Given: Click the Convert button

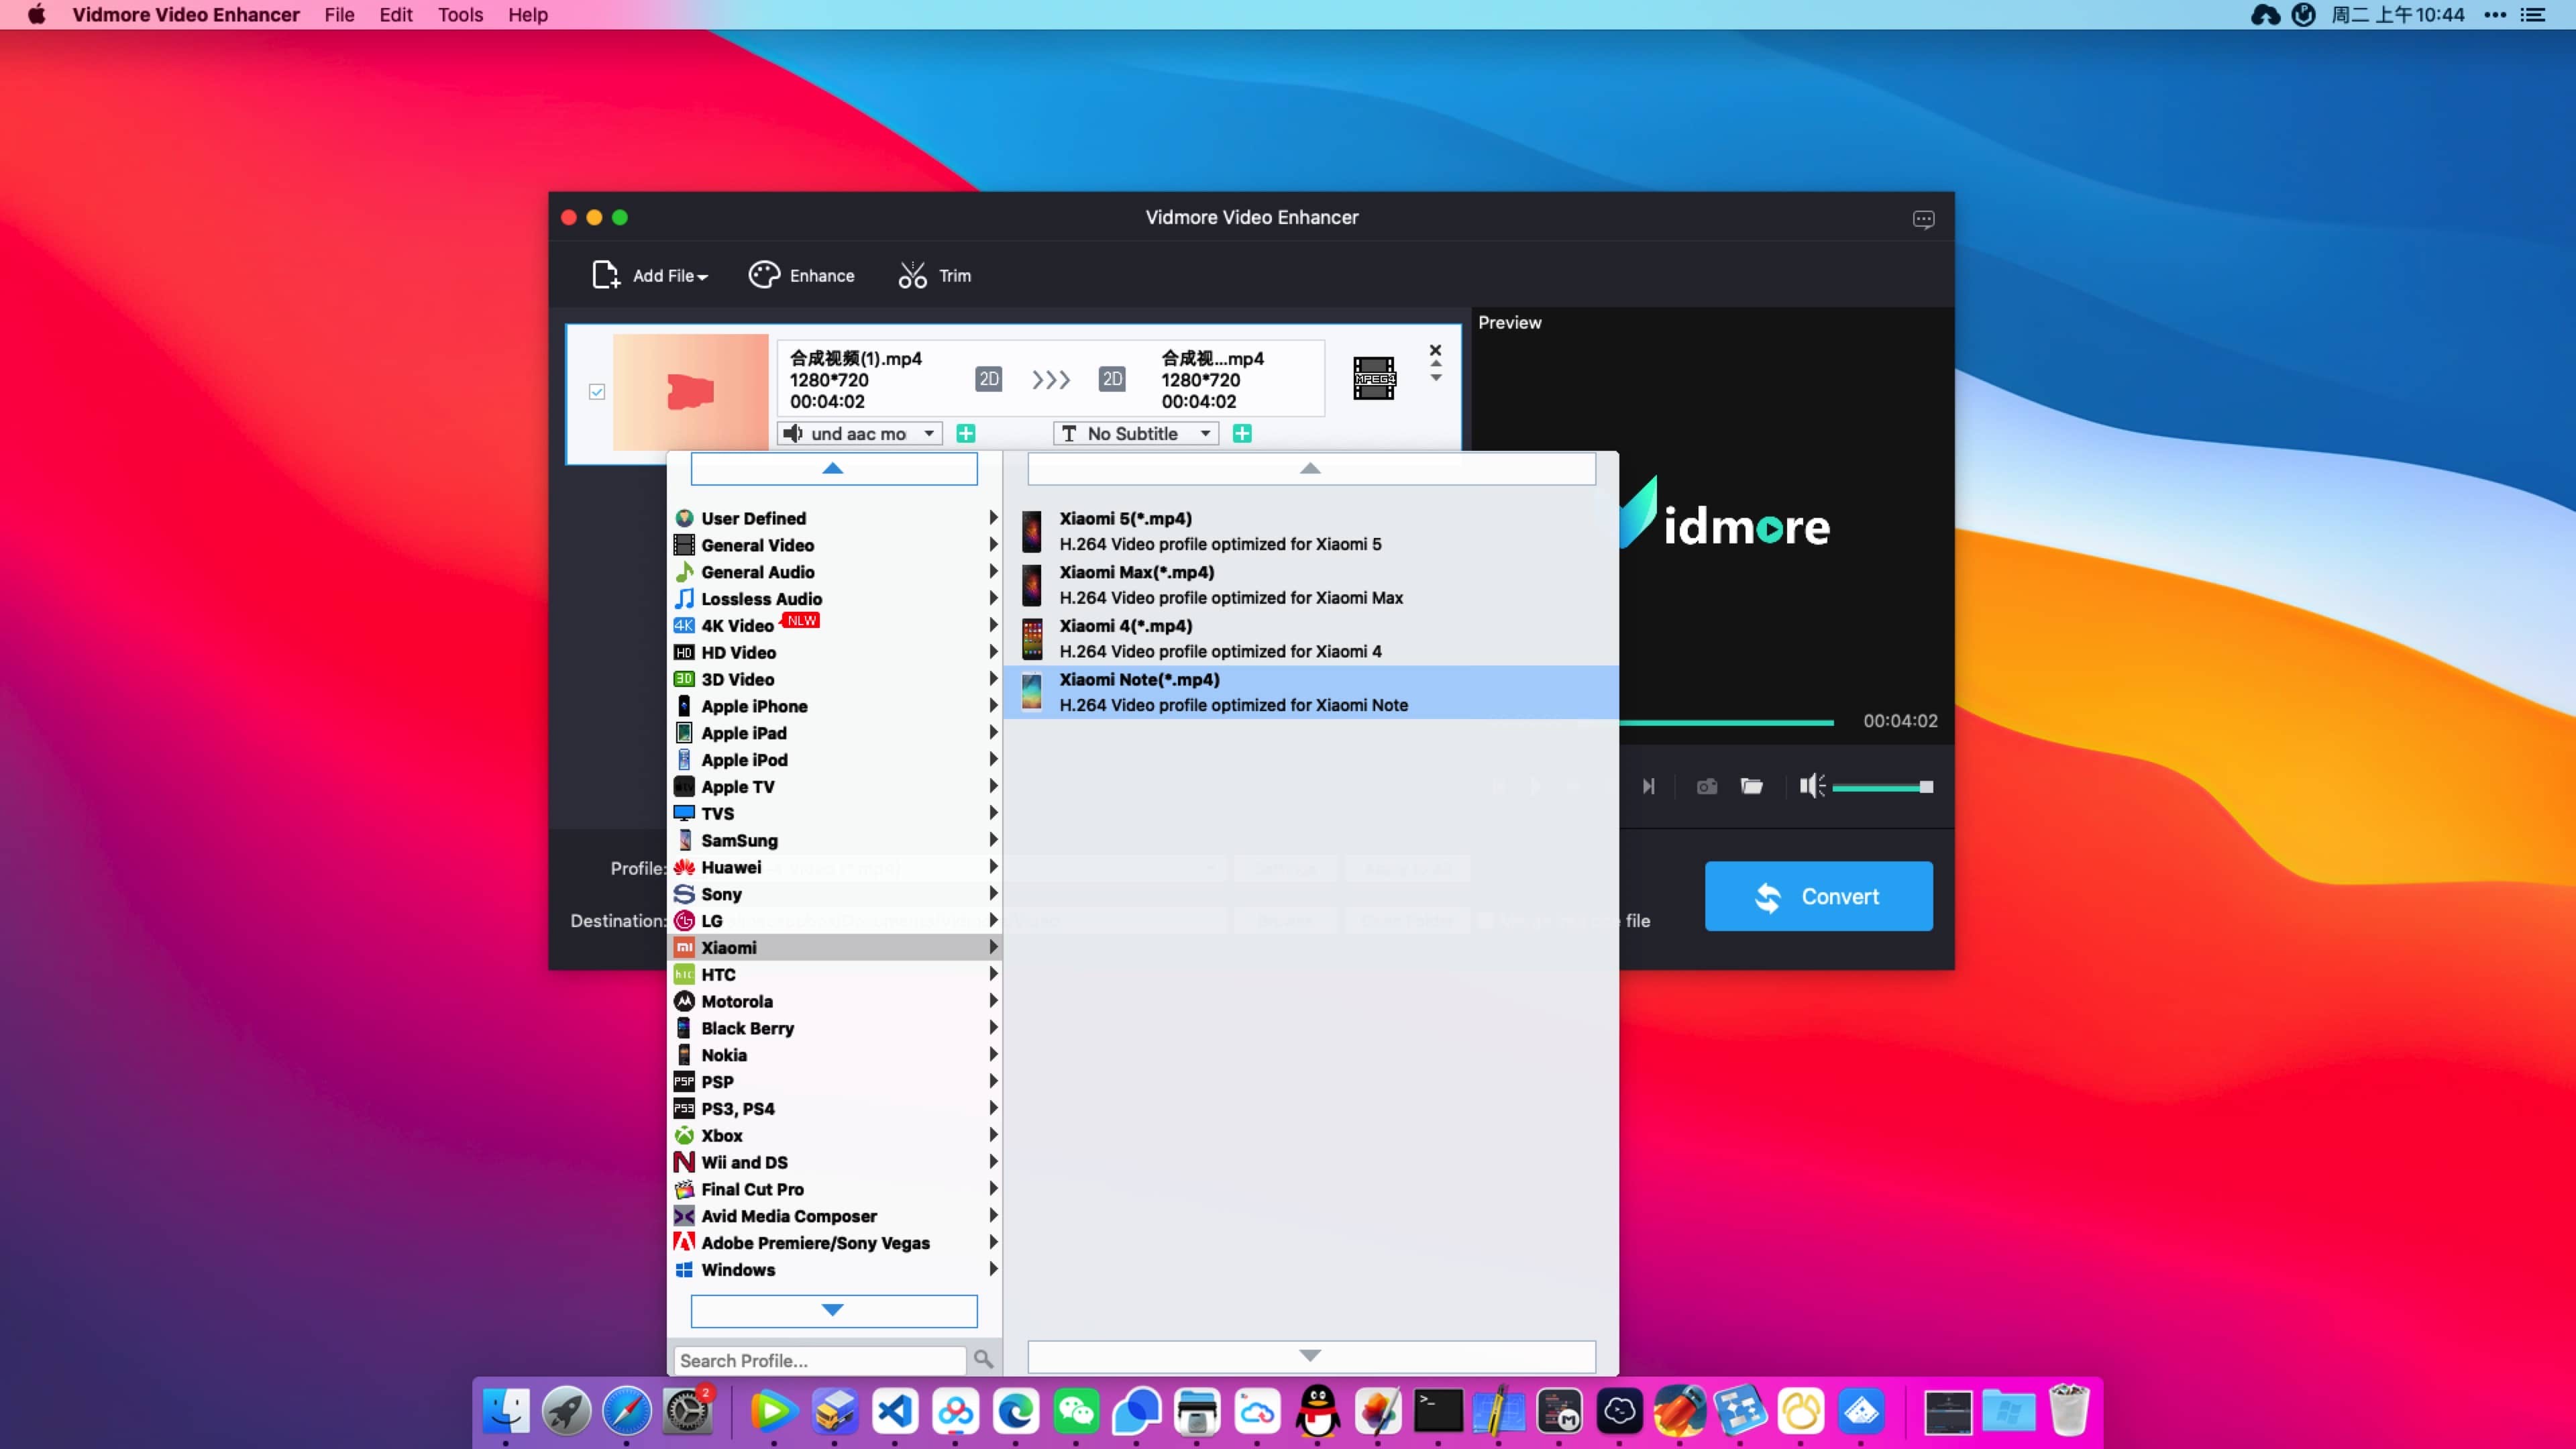Looking at the screenshot, I should 1818,896.
